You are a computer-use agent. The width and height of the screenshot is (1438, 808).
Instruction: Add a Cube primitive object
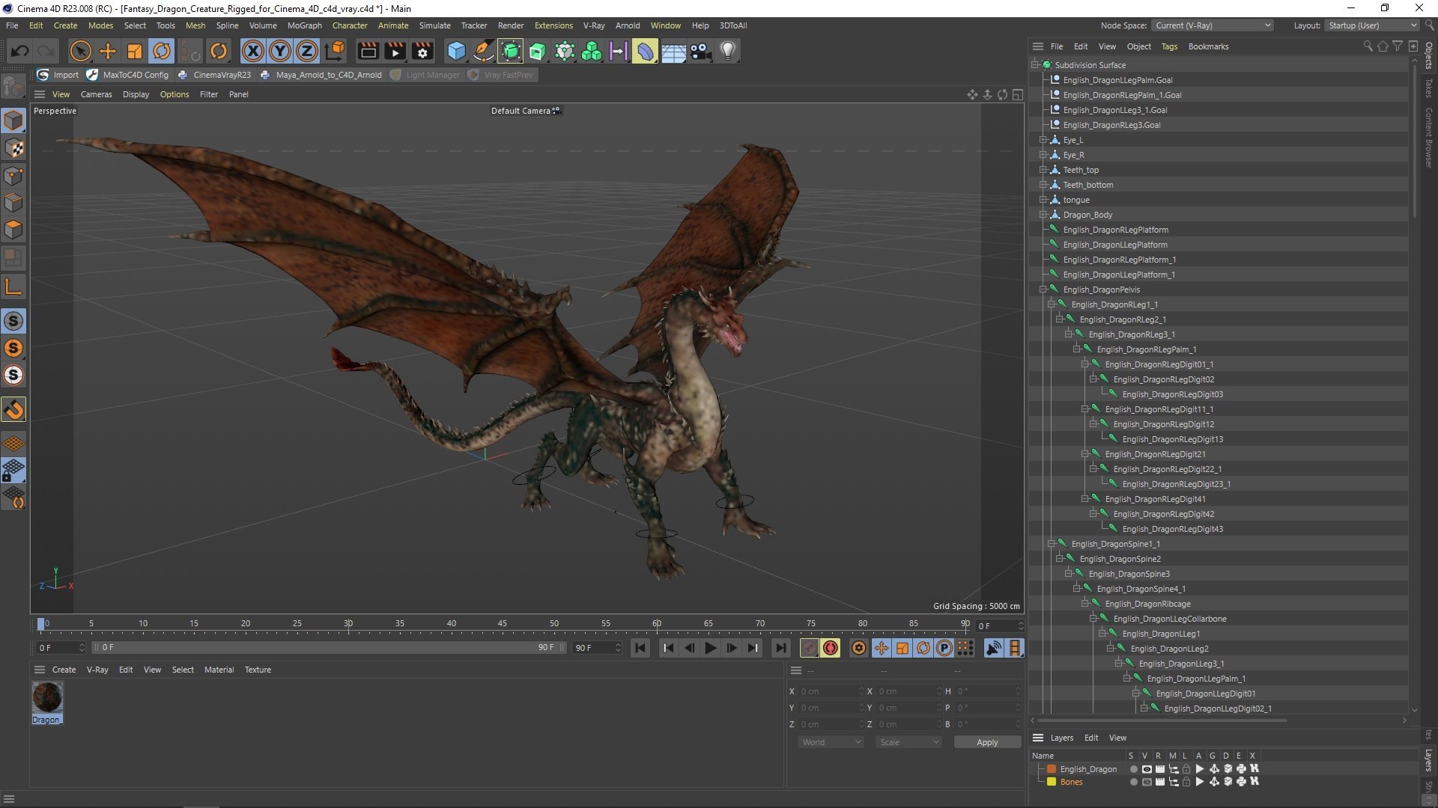pos(456,51)
